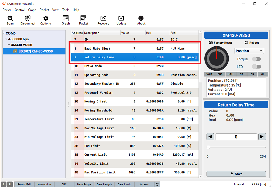This screenshot has width=272, height=188.
Task: Open the Packet toolbar icon
Action: click(x=83, y=20)
